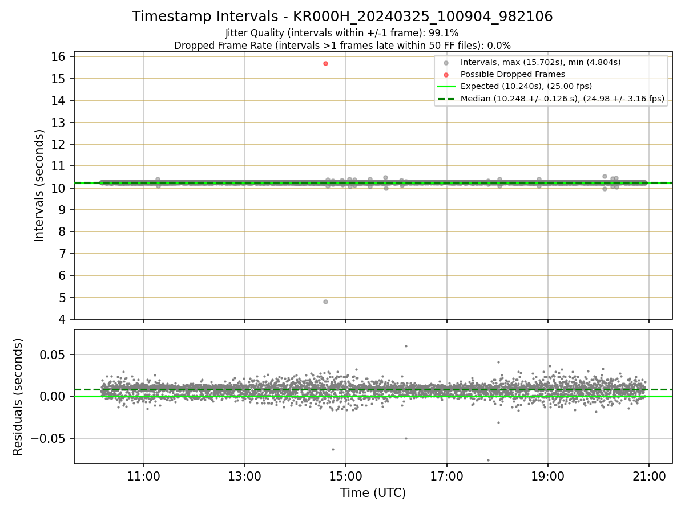Screen dimensions: 685x513
Task: Click the "Time (UTC)" x-axis label
Action: [x=373, y=493]
